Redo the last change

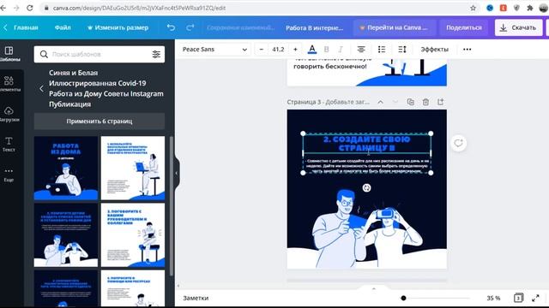190,27
